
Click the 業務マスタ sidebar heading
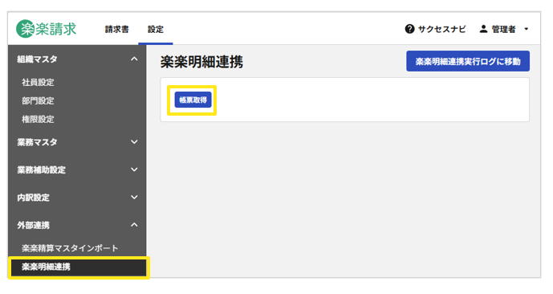37,142
